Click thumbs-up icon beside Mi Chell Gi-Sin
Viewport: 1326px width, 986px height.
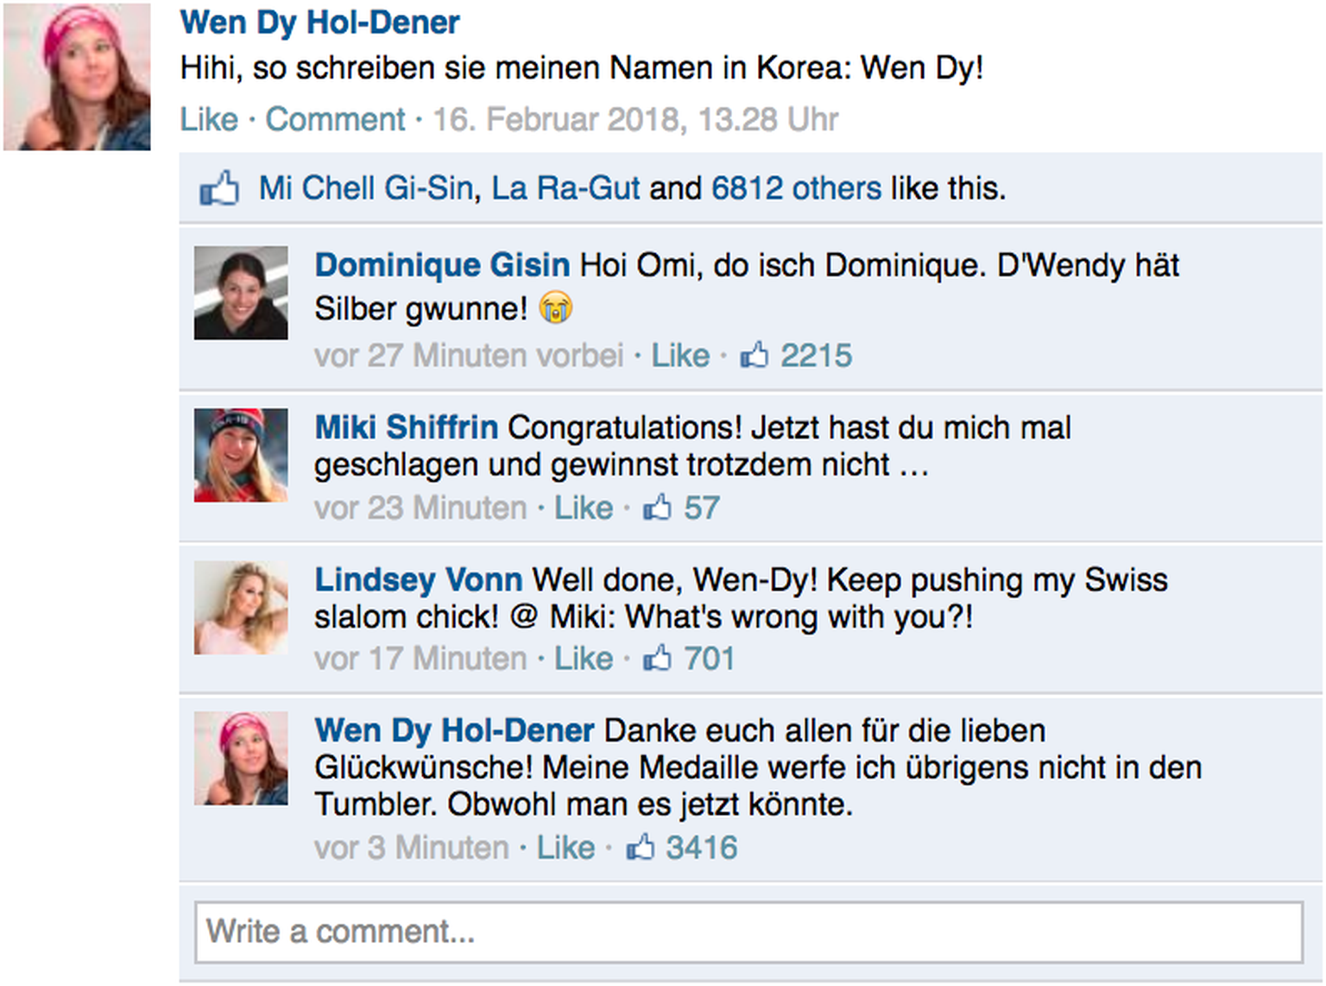[x=219, y=187]
